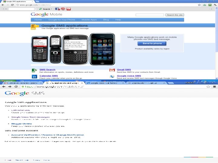Image resolution: width=218 pixels, height=163 pixels.
Task: Open hamburger menu in lower browser
Action: (215, 87)
